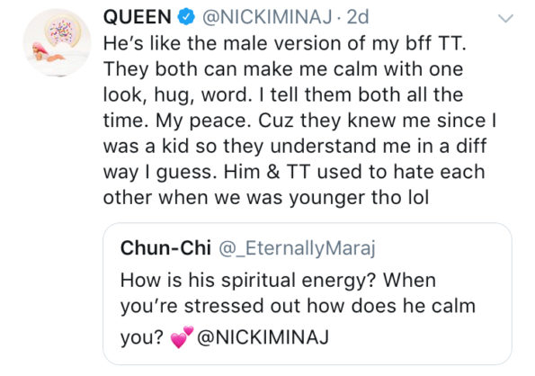Open the quoted tweet about spiritual energy
535x376 pixels.
point(308,294)
